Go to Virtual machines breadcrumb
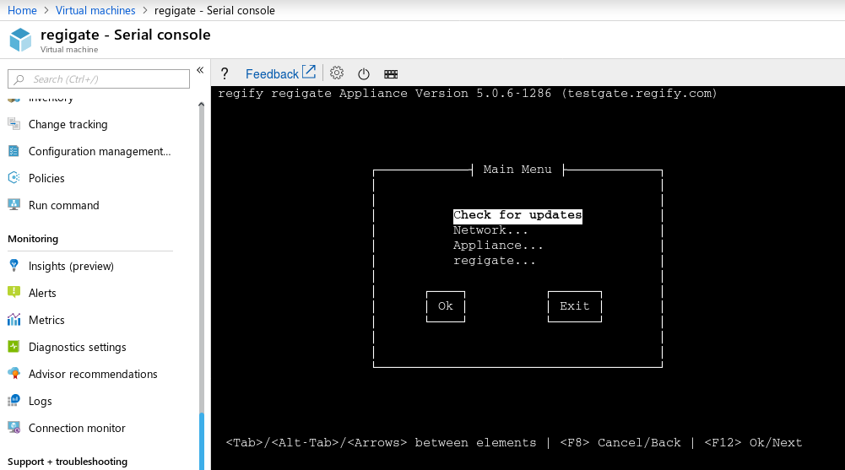 click(95, 10)
